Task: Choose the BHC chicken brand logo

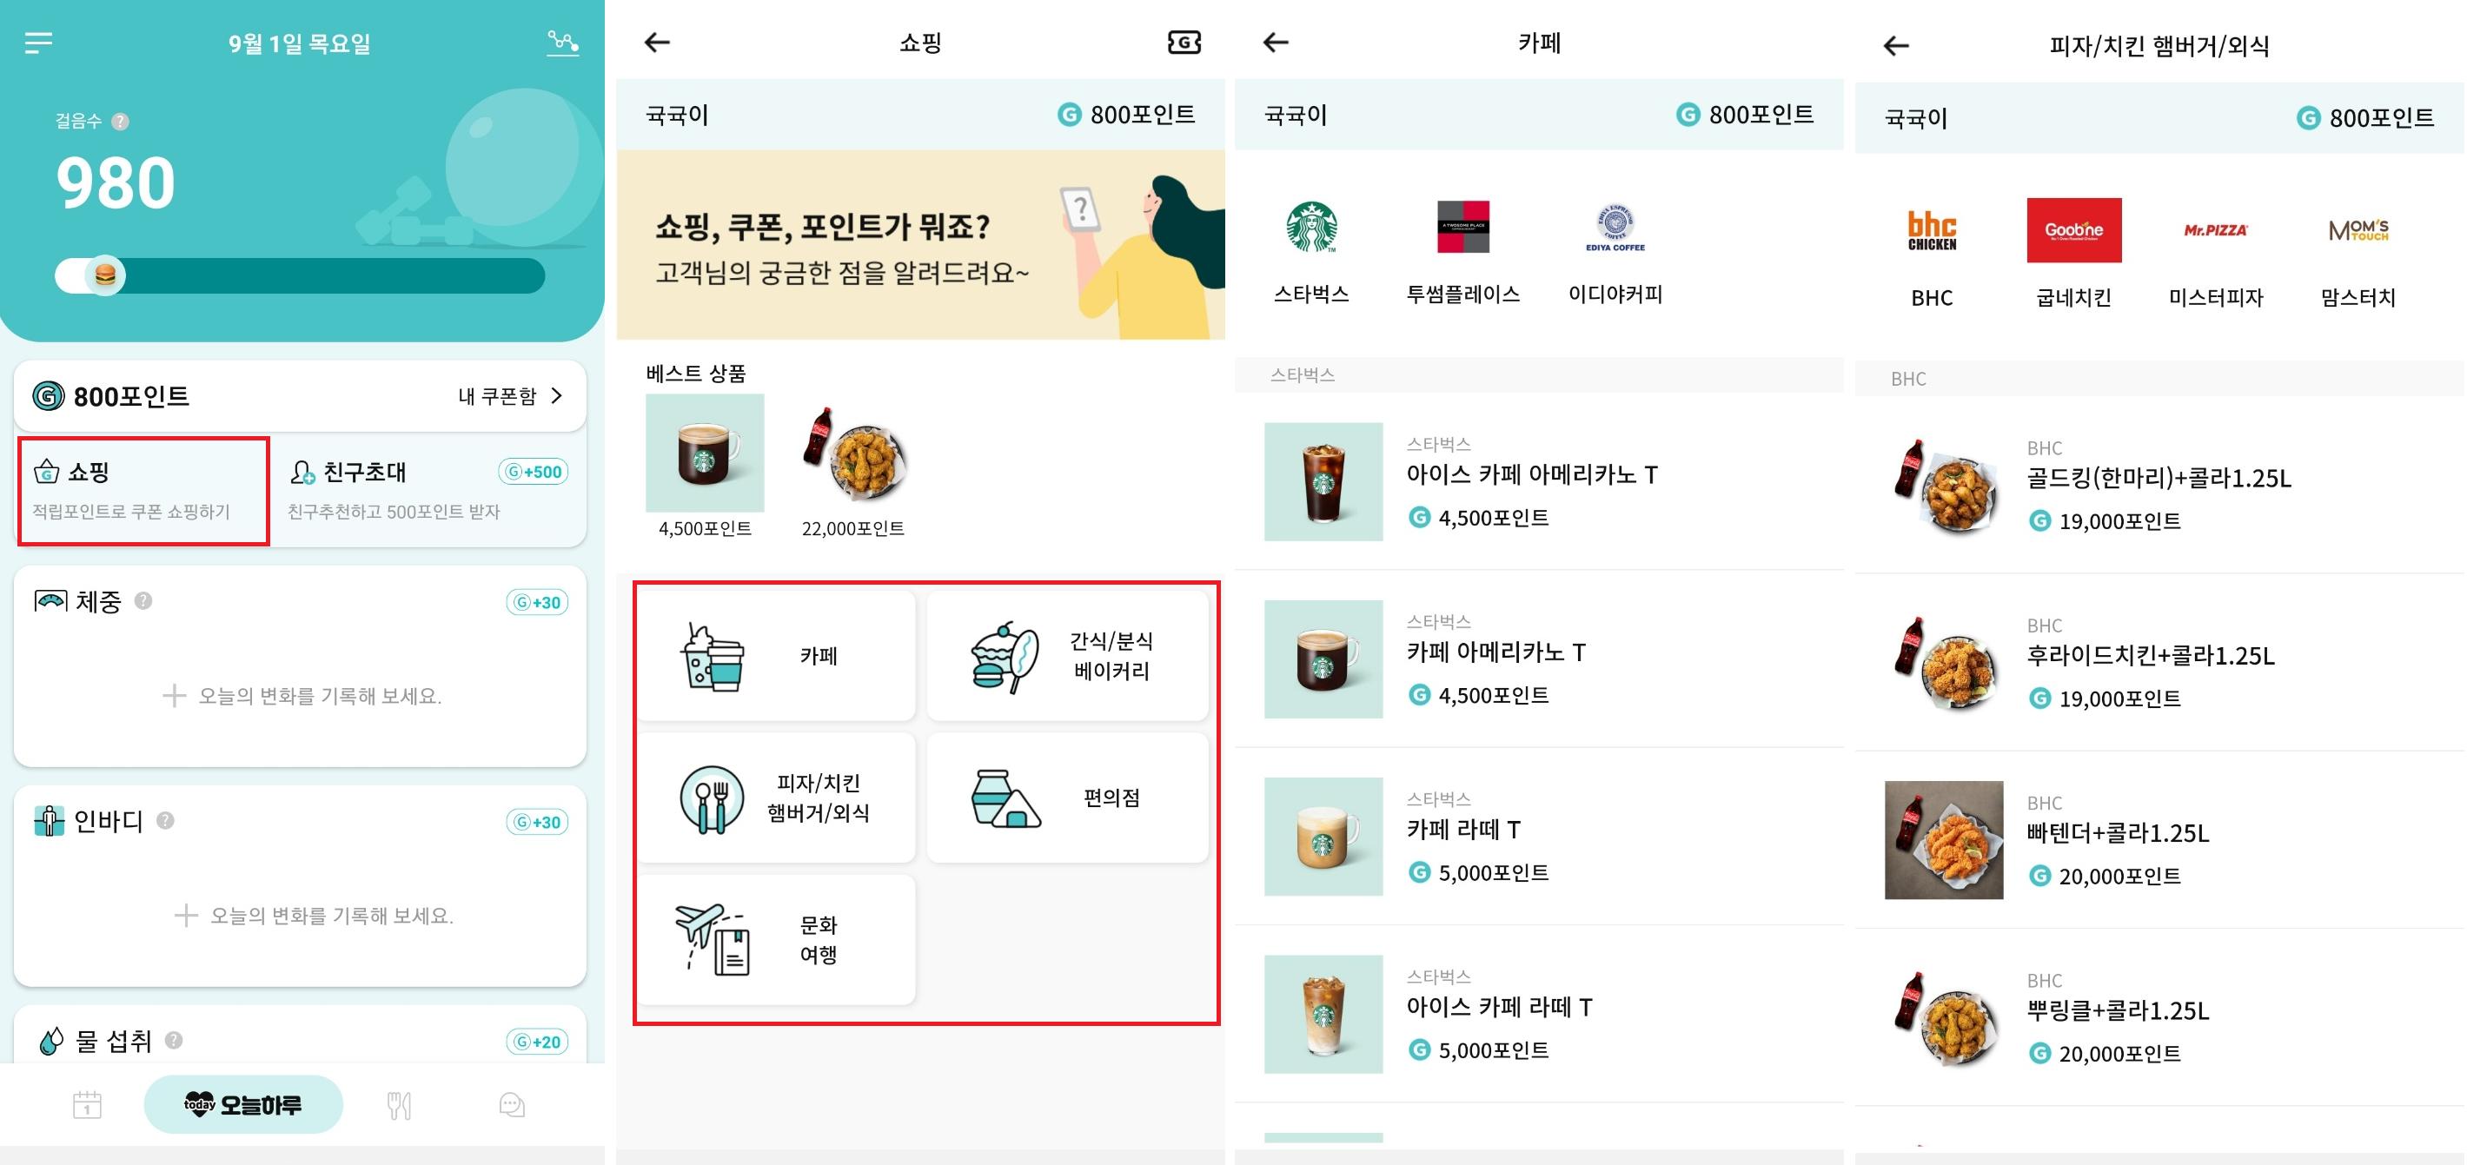Action: click(x=1932, y=229)
